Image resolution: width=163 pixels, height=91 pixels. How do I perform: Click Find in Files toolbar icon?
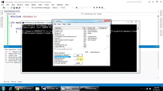coord(76,8)
